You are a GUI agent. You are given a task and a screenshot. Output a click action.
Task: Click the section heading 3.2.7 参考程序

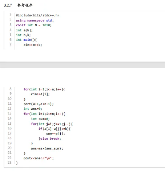[x=18, y=5]
